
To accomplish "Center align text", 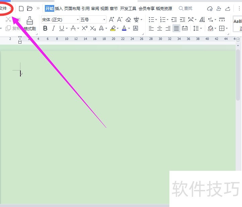I will pos(160,29).
